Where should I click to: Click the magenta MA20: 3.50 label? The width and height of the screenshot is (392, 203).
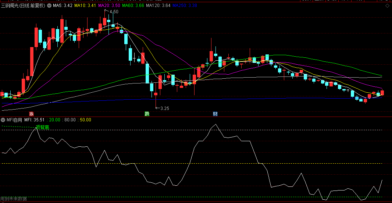109,5
